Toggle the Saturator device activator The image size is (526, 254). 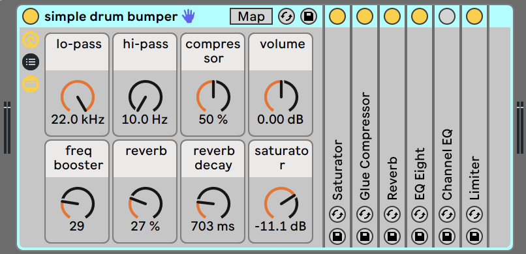337,16
